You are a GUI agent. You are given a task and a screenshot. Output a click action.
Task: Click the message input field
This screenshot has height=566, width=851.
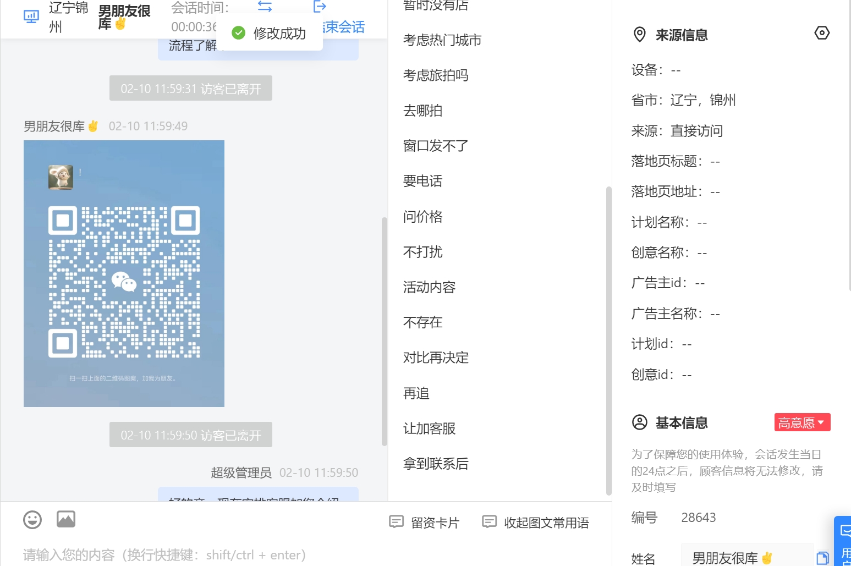306,554
